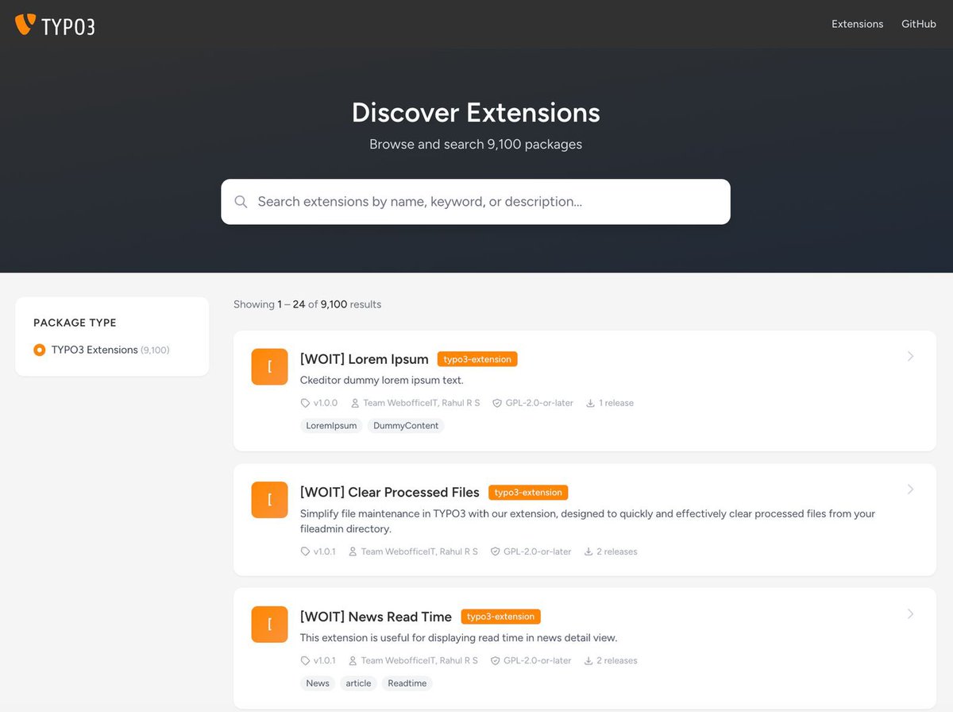This screenshot has height=712, width=953.
Task: Select the LoremIpsum tag chip
Action: coord(331,426)
